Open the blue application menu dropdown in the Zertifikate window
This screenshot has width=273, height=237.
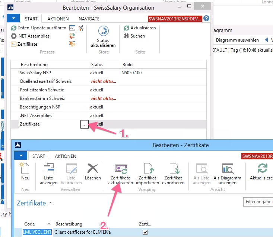tap(21, 156)
